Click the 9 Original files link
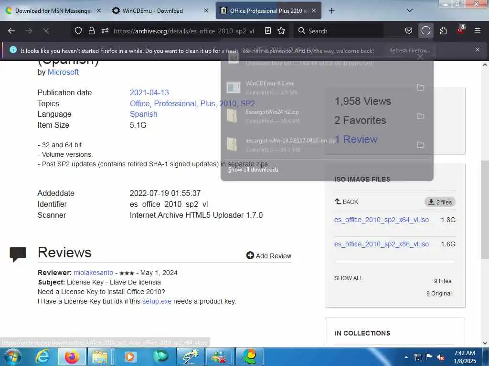The image size is (489, 366). coord(439,294)
